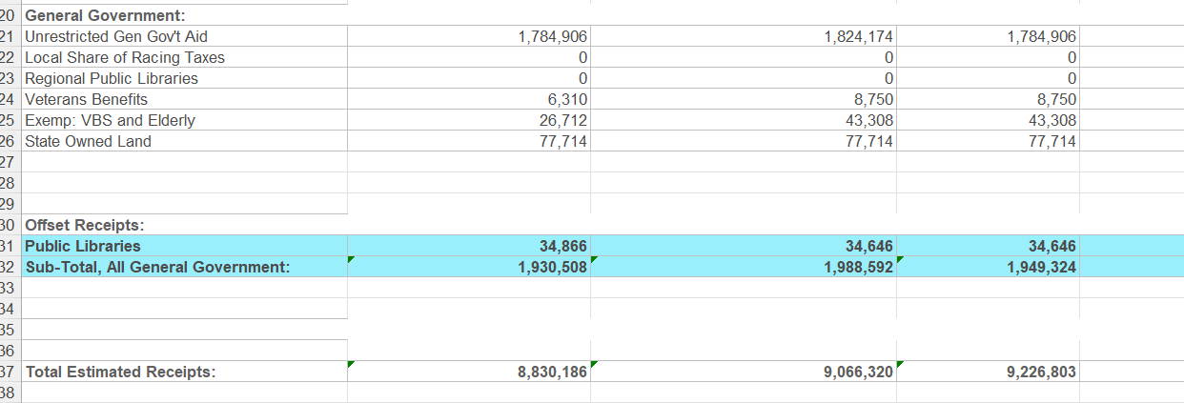This screenshot has width=1184, height=403.
Task: Select the sub-total cell showing 1,988,592
Action: [x=858, y=267]
